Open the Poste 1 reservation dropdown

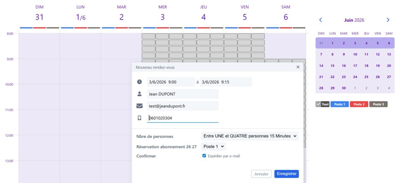[x=213, y=146]
